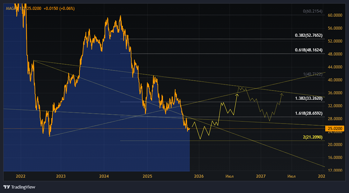Click the 2027 label on time axis
The height and width of the screenshot is (193, 349).
pyautogui.click(x=261, y=176)
